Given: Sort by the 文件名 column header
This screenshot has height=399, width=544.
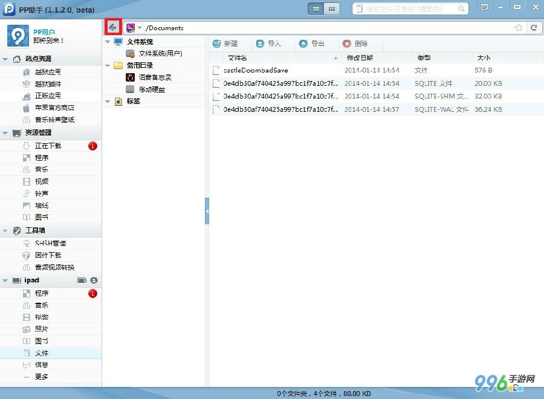Looking at the screenshot, I should pyautogui.click(x=282, y=58).
